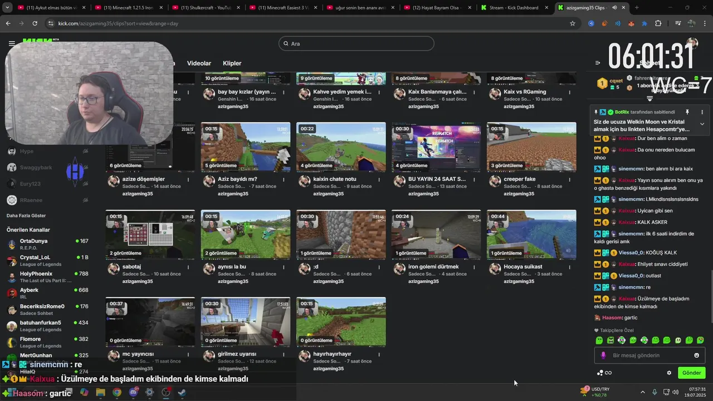Send the message with the Gönder button
The width and height of the screenshot is (713, 401).
pyautogui.click(x=691, y=373)
